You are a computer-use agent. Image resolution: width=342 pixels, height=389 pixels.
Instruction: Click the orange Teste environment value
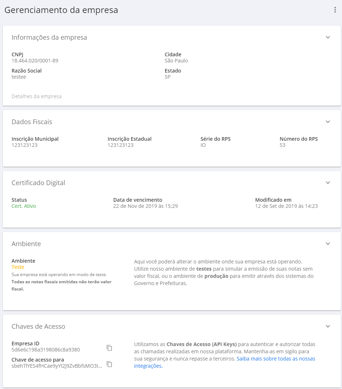click(x=18, y=267)
